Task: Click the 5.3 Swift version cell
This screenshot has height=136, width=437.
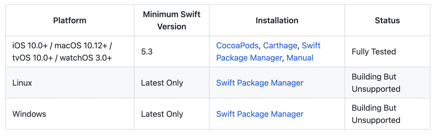Action: pos(172,52)
